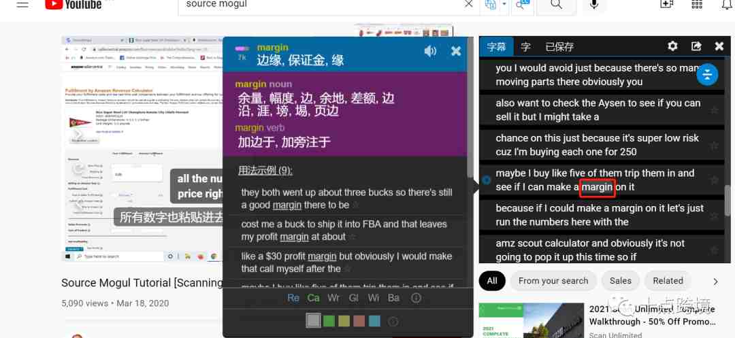Star the 'they both went up' example
The image size is (735, 338).
coord(355,205)
